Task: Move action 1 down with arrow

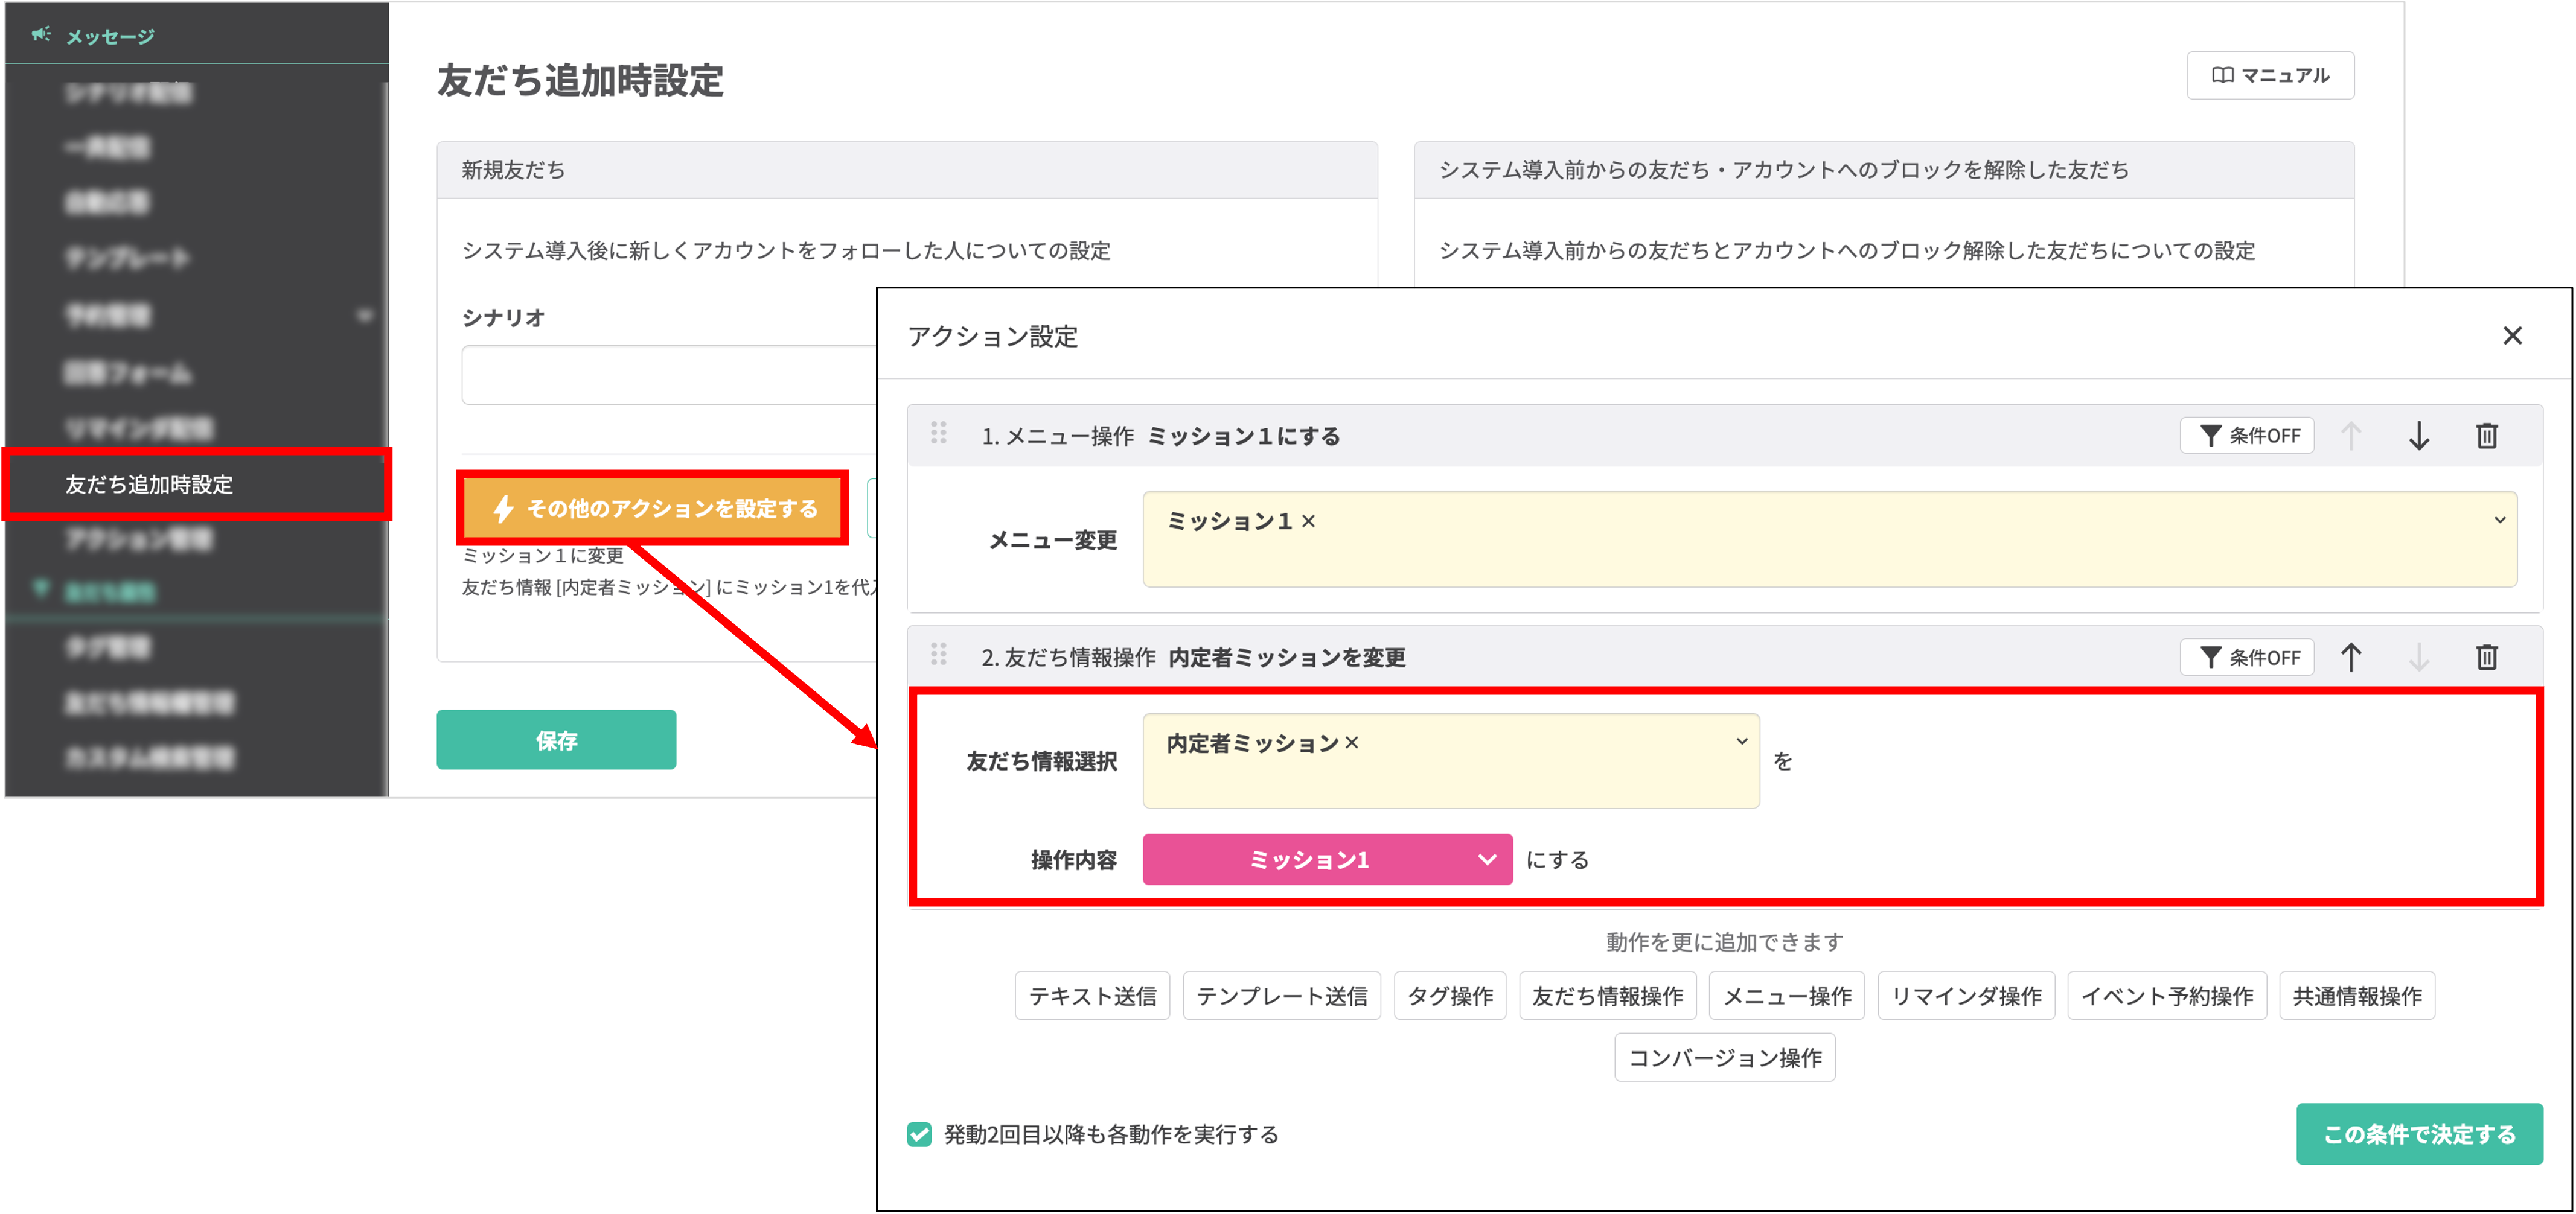Action: (2418, 436)
